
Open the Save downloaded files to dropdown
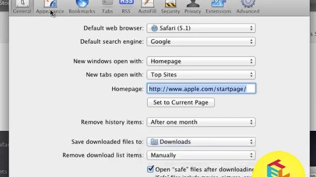(201, 142)
